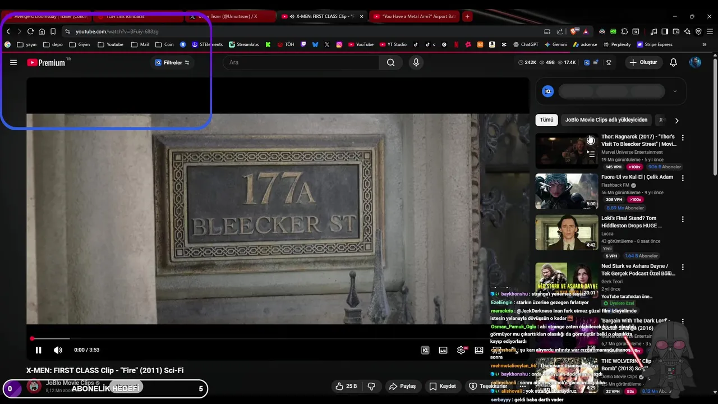Start voice search with the microphone
Image resolution: width=718 pixels, height=404 pixels.
click(416, 62)
